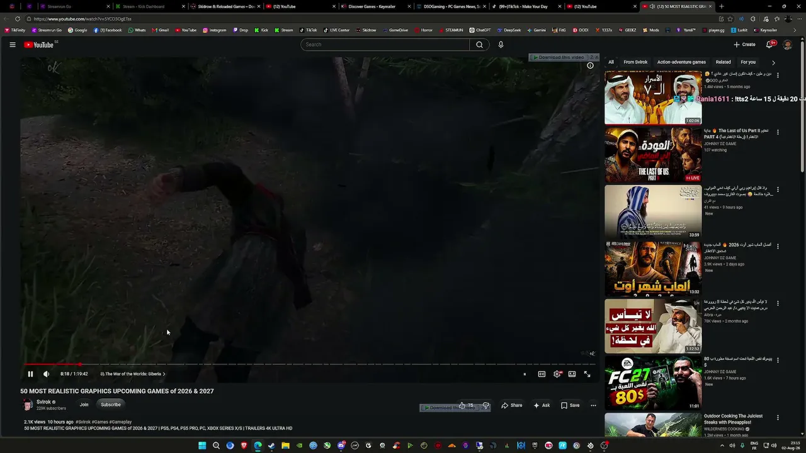806x453 pixels.
Task: Open the STEAMUN bookmark
Action: [x=451, y=30]
